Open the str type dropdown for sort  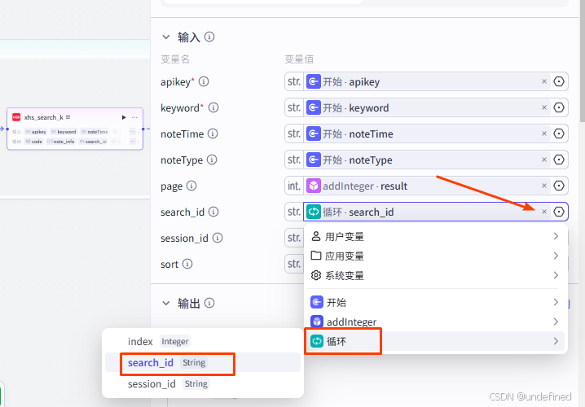[x=294, y=264]
